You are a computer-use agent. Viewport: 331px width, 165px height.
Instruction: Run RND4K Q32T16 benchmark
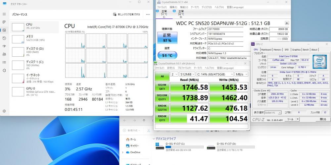tap(162, 108)
